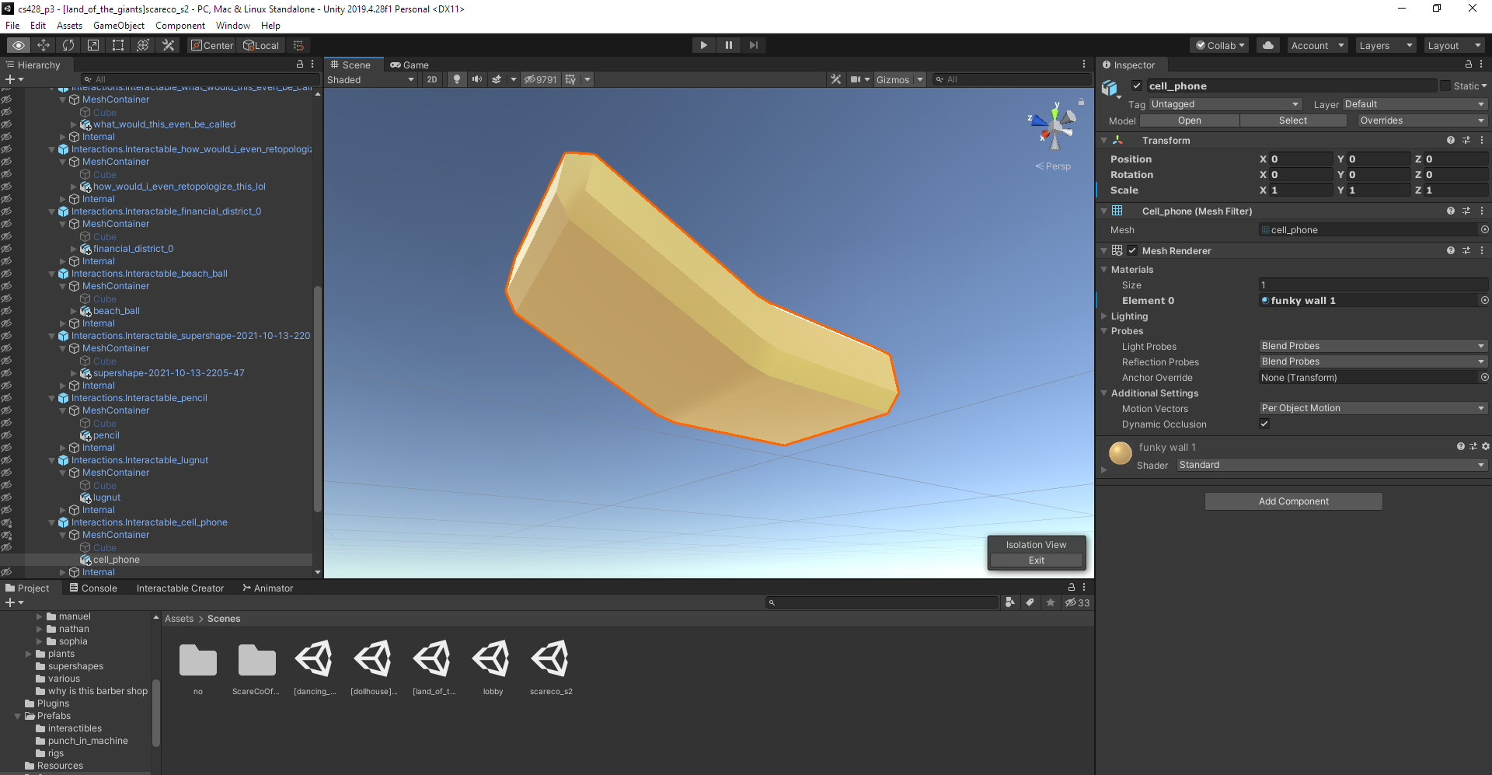Click the Play button
1492x775 pixels.
[x=703, y=45]
